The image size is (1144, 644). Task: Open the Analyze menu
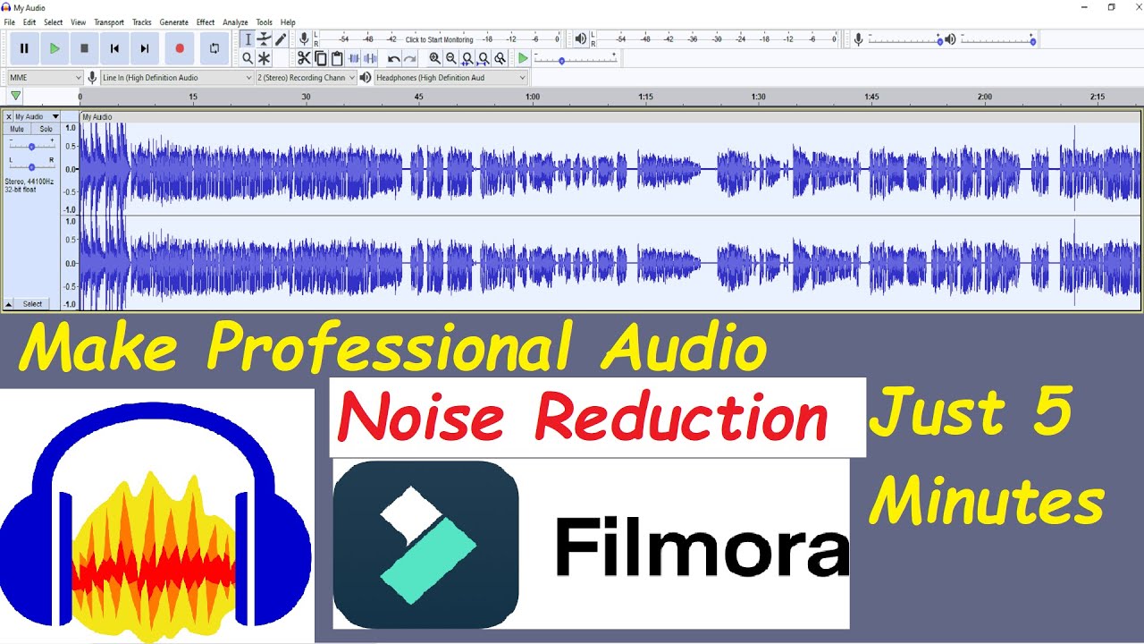[236, 22]
